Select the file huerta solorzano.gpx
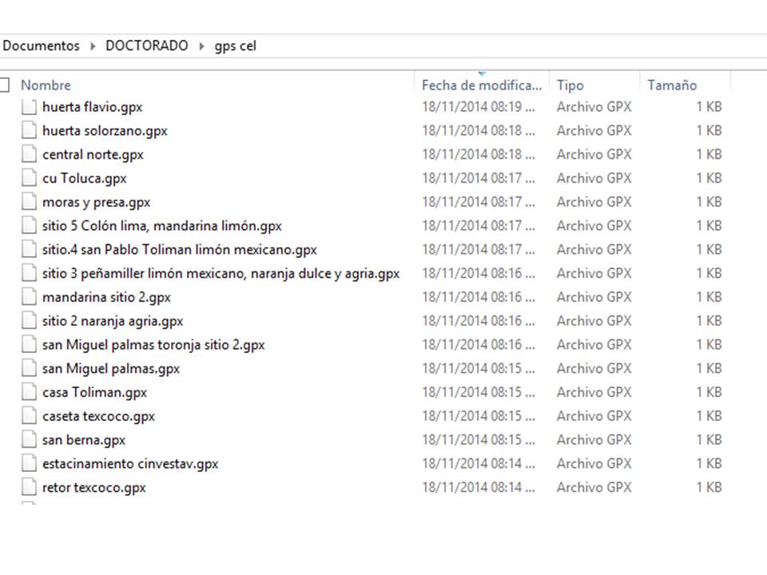This screenshot has height=575, width=767. click(x=105, y=131)
